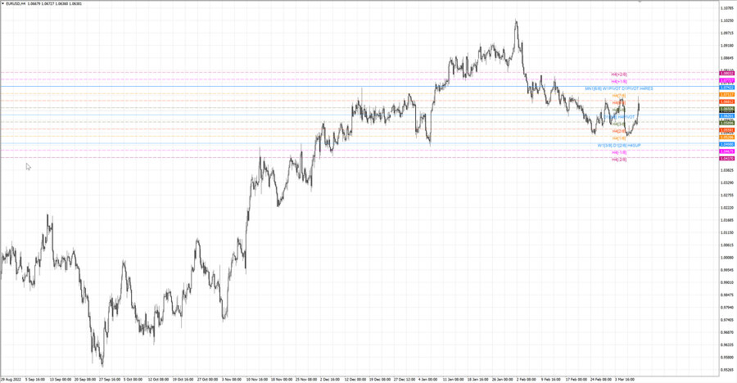Click the 1.03290 price scale value
The width and height of the screenshot is (737, 383).
point(727,182)
